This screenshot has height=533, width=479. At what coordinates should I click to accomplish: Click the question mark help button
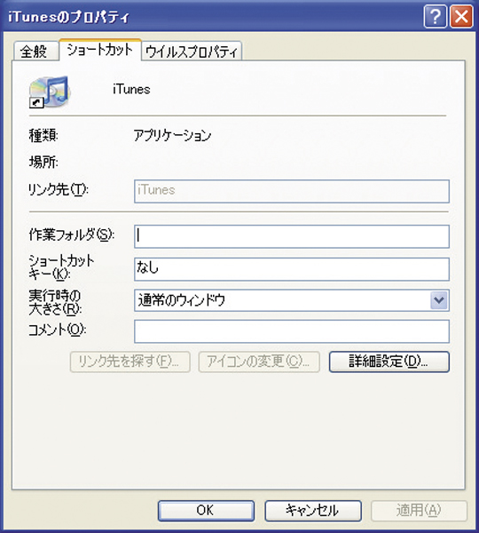(435, 16)
